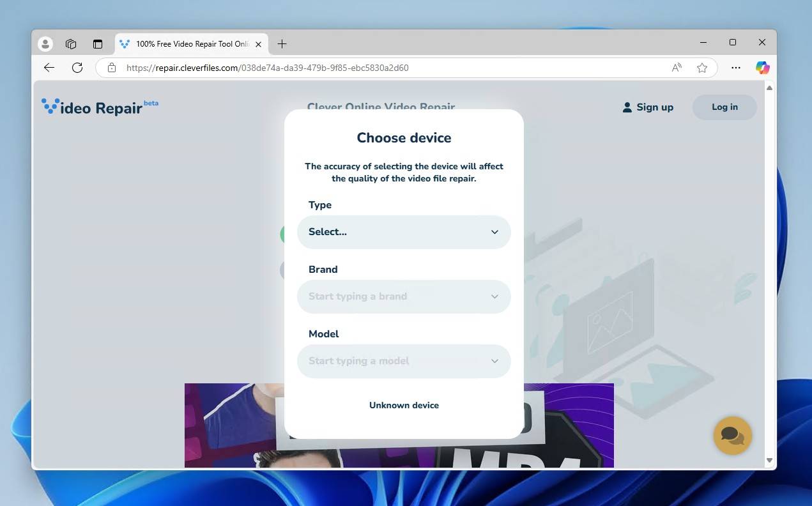Viewport: 812px width, 506px height.
Task: Click the Video Repair beta logo
Action: (x=100, y=107)
